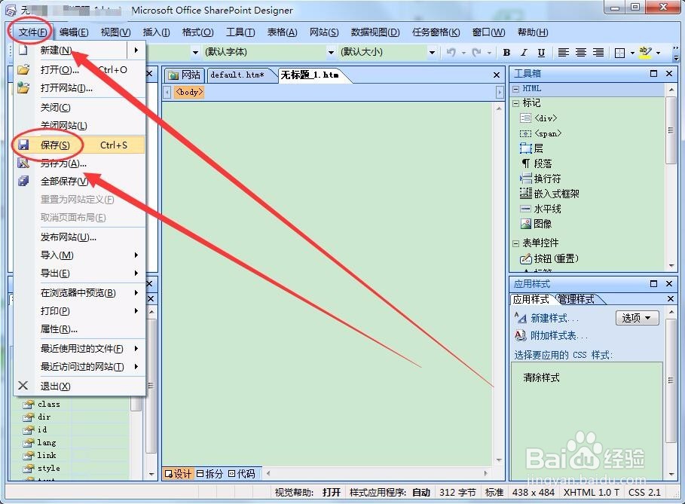Screen dimensions: 685x504
Task: Insert an 图像 image element
Action: (536, 224)
